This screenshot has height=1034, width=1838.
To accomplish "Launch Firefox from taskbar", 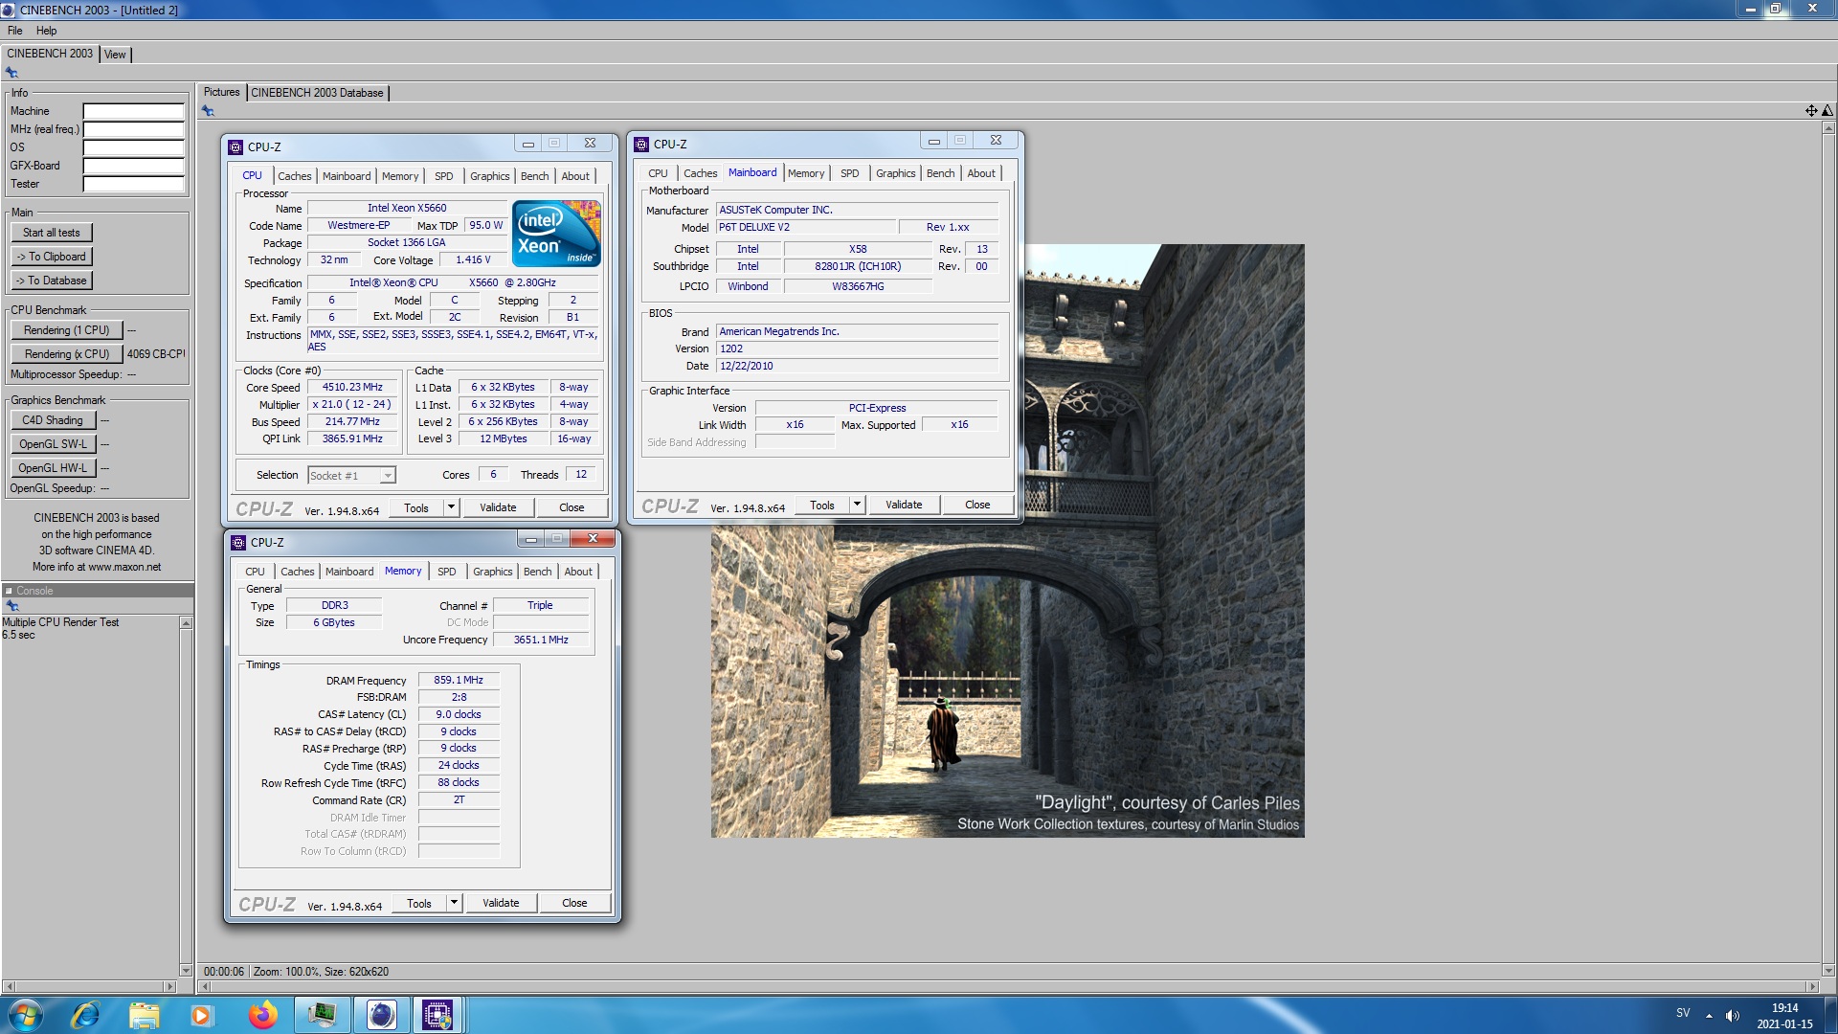I will tap(262, 1015).
